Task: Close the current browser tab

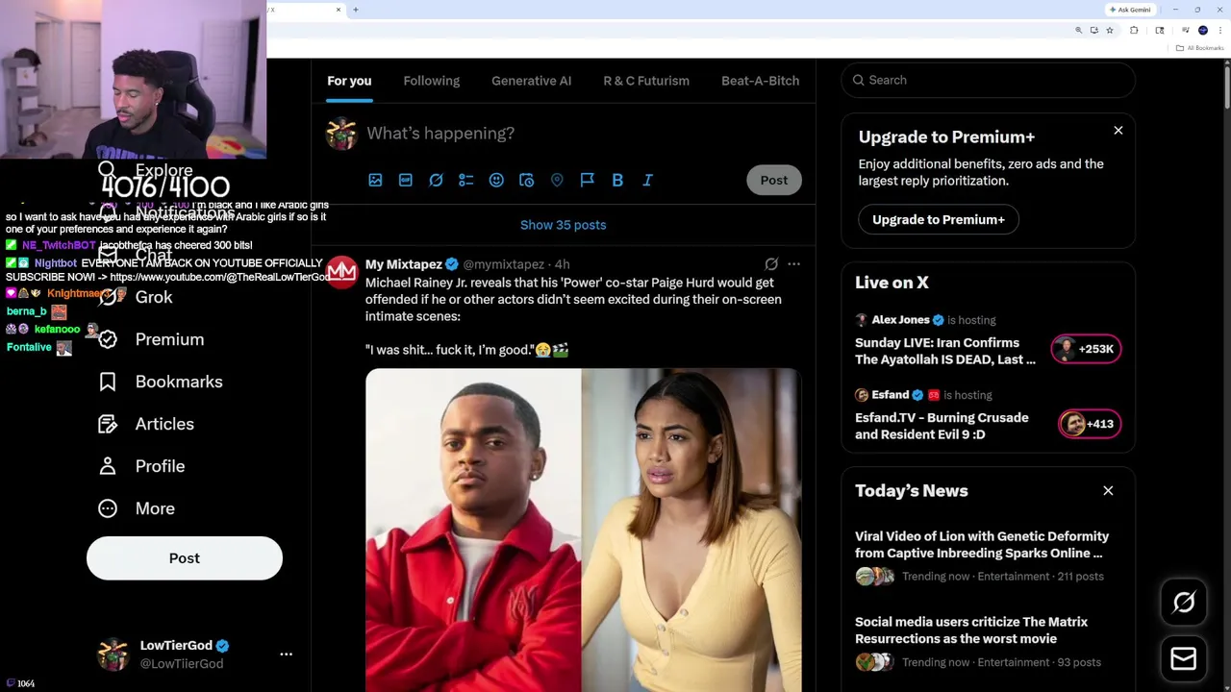Action: [x=339, y=10]
